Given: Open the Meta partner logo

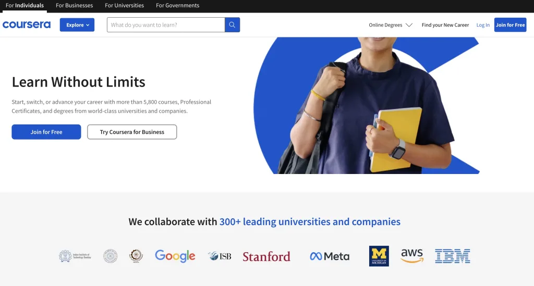Looking at the screenshot, I should tap(330, 256).
